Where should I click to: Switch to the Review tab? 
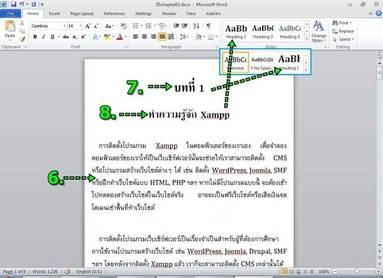(169, 14)
